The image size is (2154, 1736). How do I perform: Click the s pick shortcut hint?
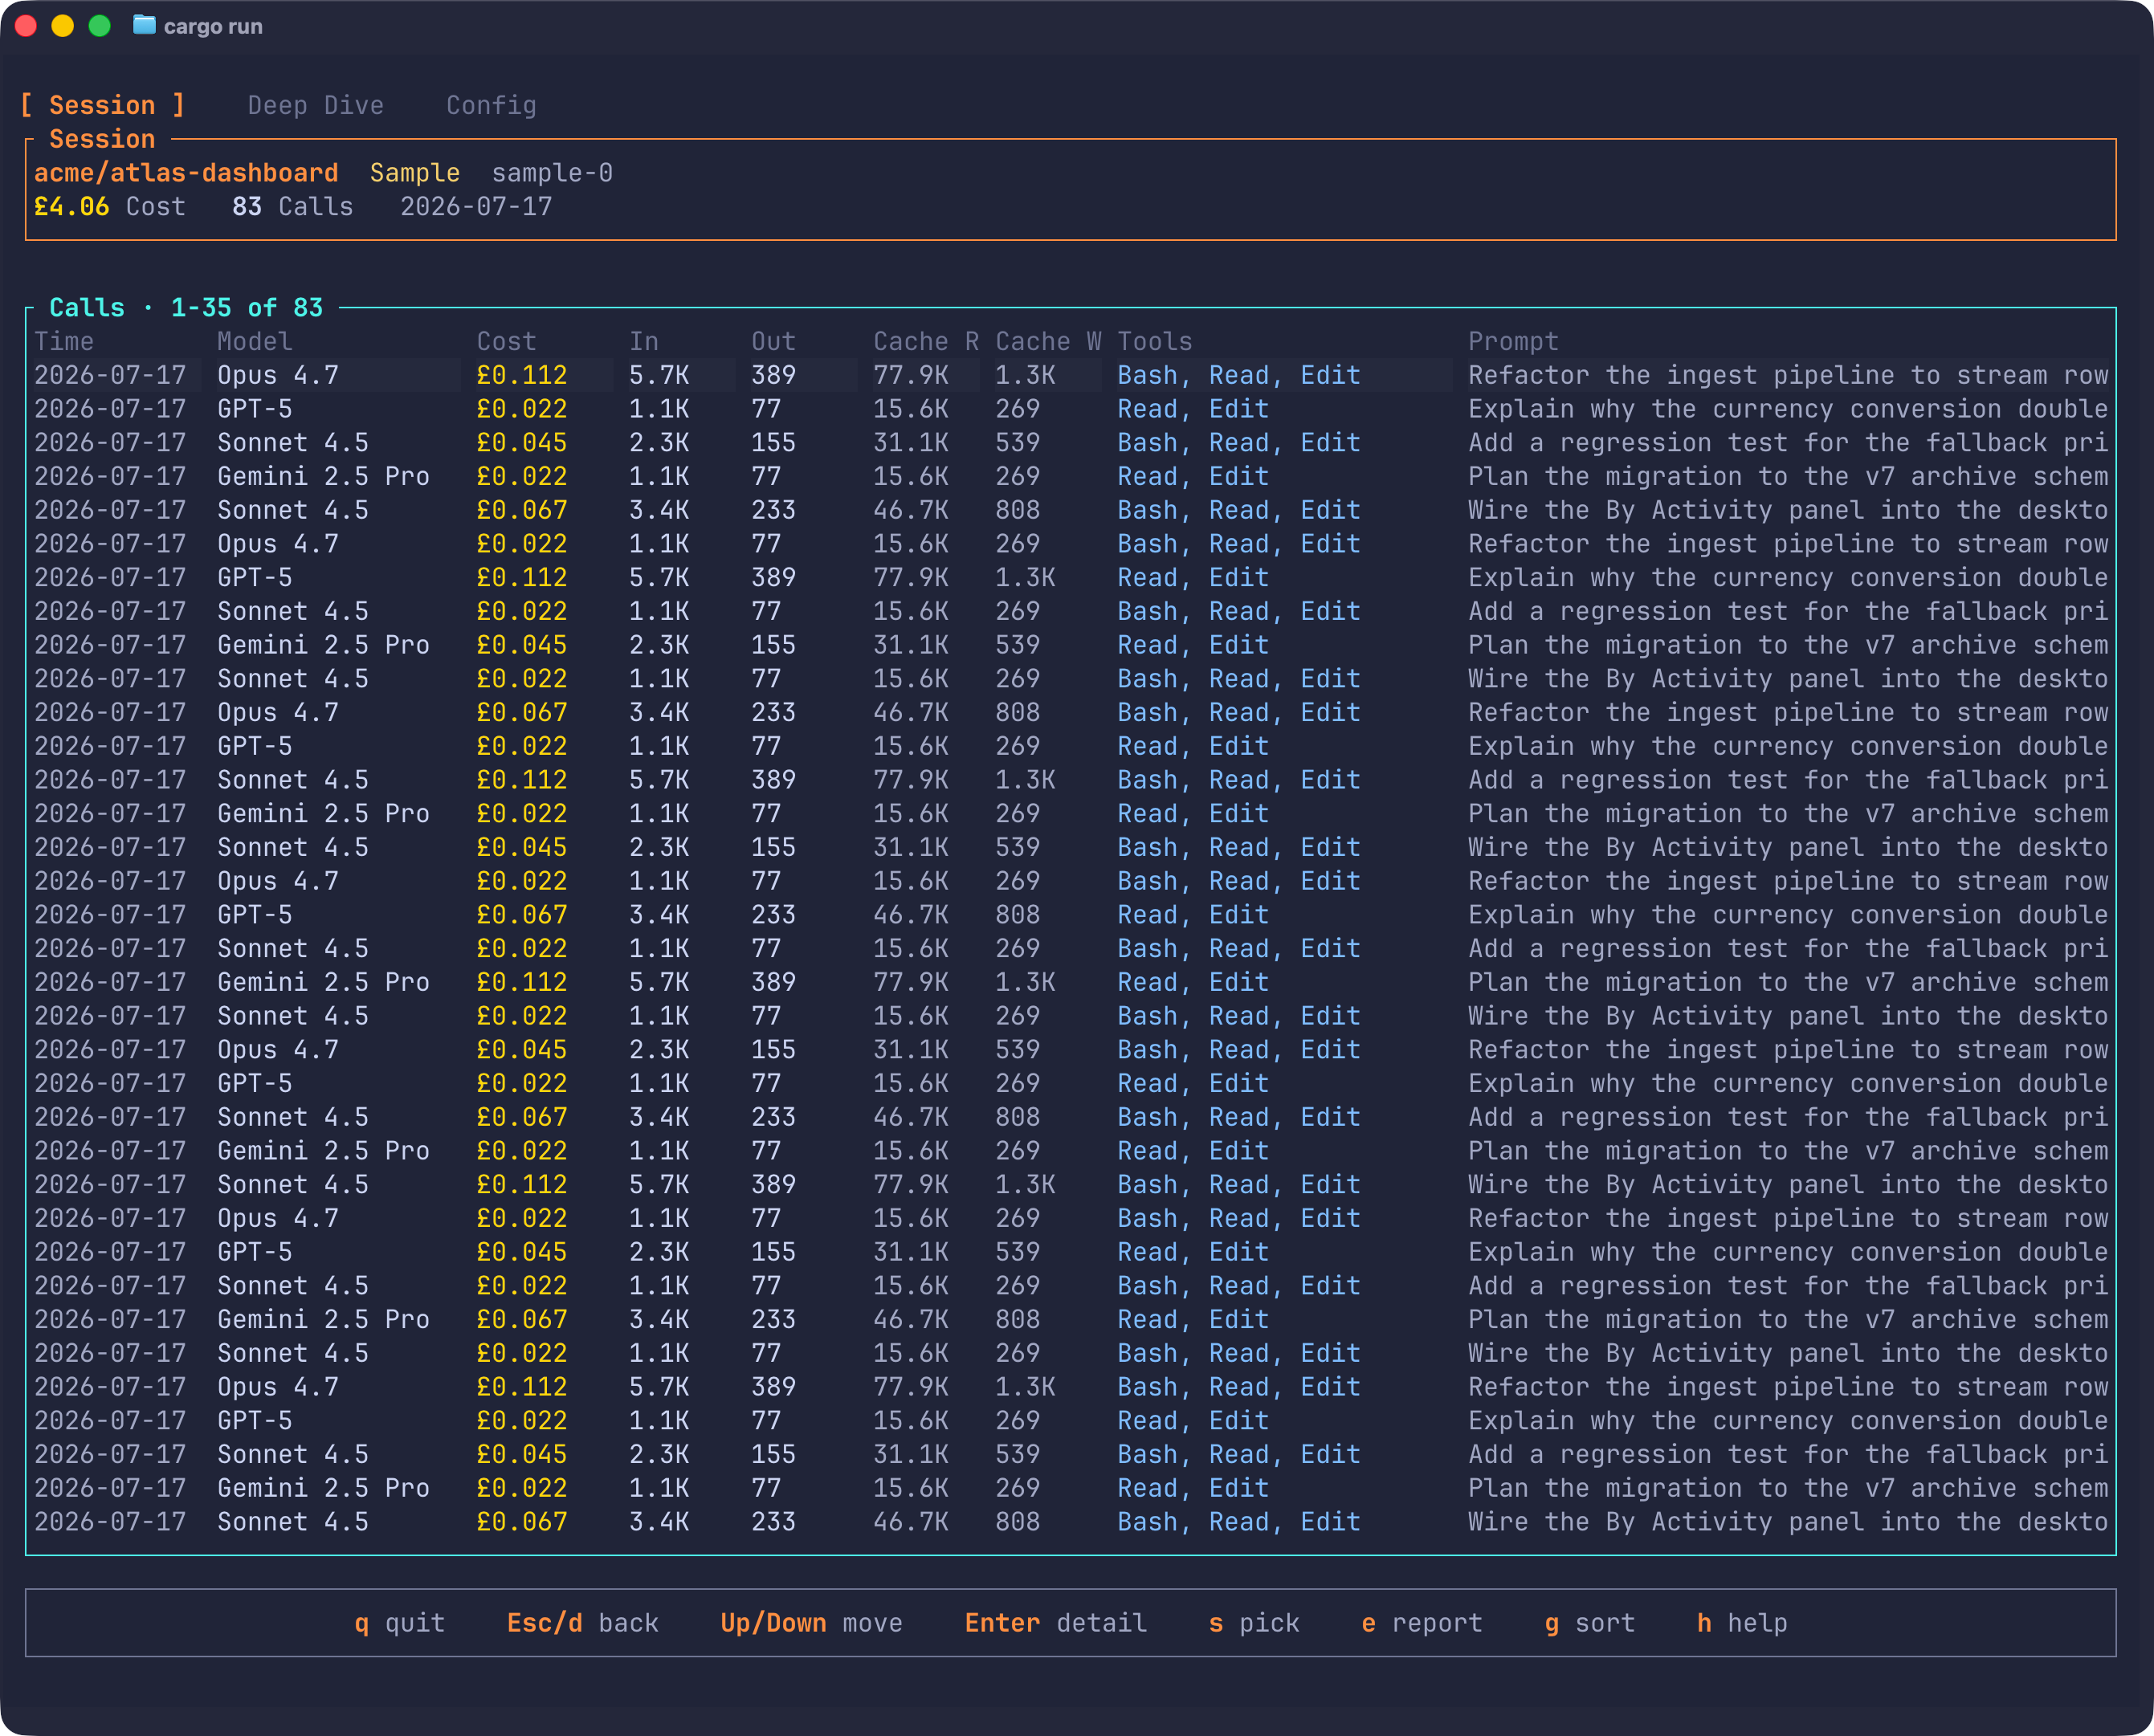click(x=1254, y=1622)
